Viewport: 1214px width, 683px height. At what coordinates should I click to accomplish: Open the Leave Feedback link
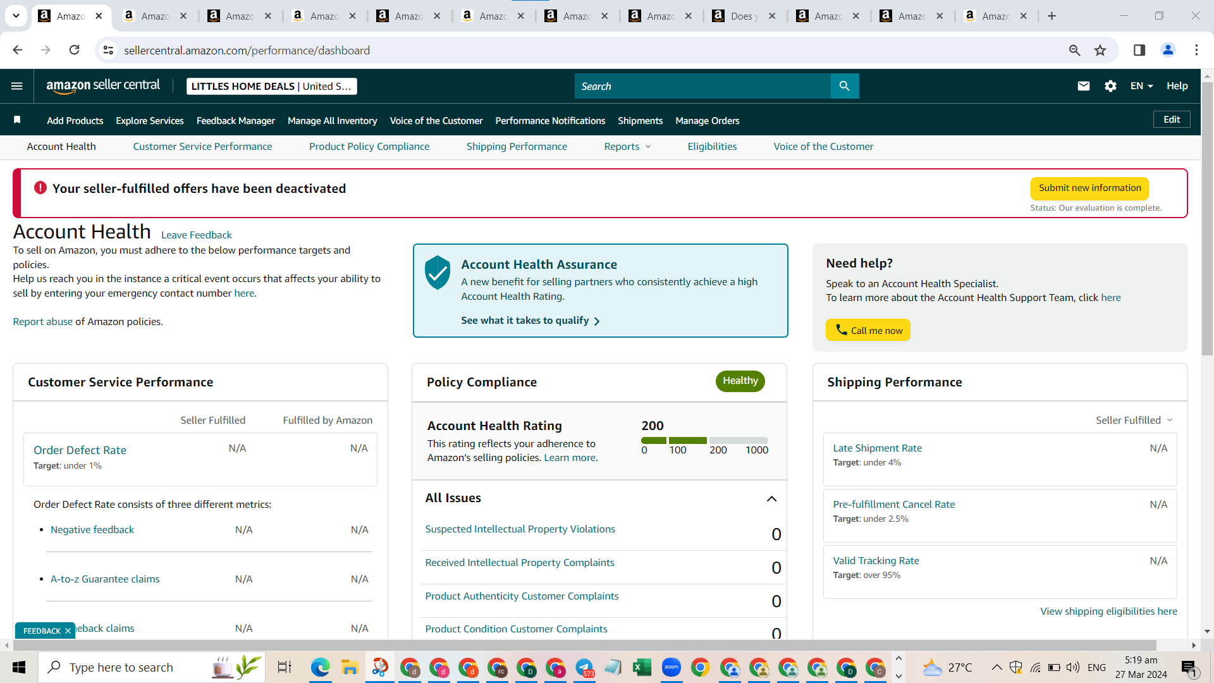197,235
